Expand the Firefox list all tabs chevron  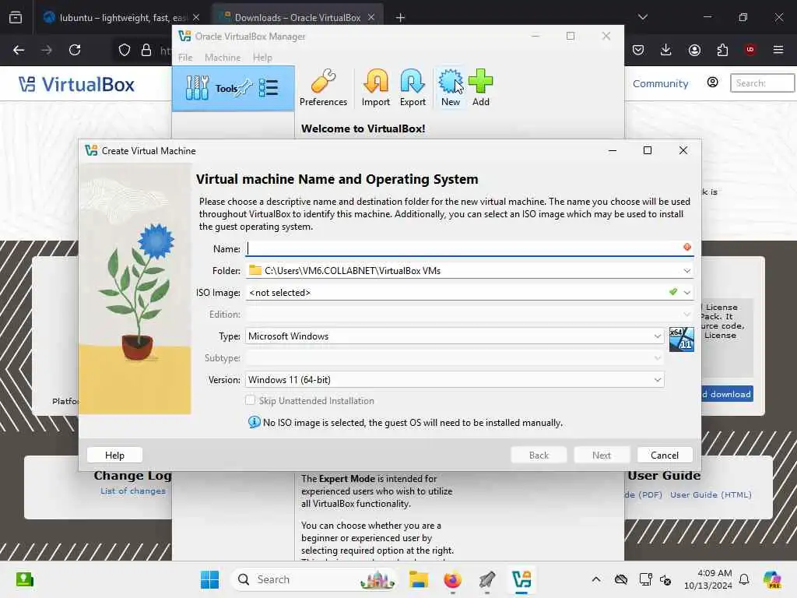[643, 17]
